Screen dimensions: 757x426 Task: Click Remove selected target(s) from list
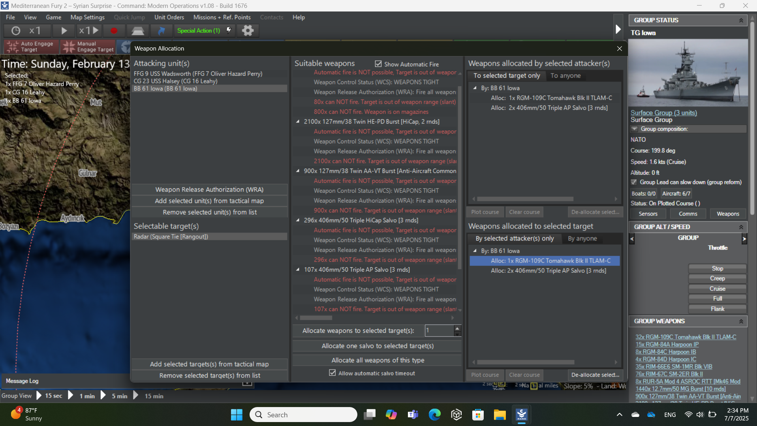tap(209, 375)
